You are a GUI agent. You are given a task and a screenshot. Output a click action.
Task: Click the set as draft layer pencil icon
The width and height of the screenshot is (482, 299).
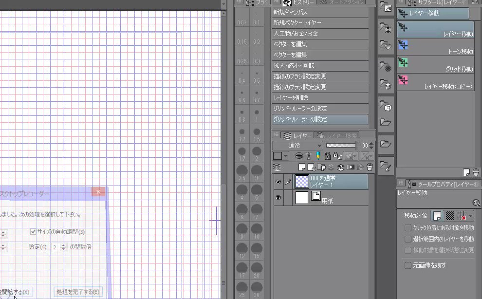pos(318,156)
